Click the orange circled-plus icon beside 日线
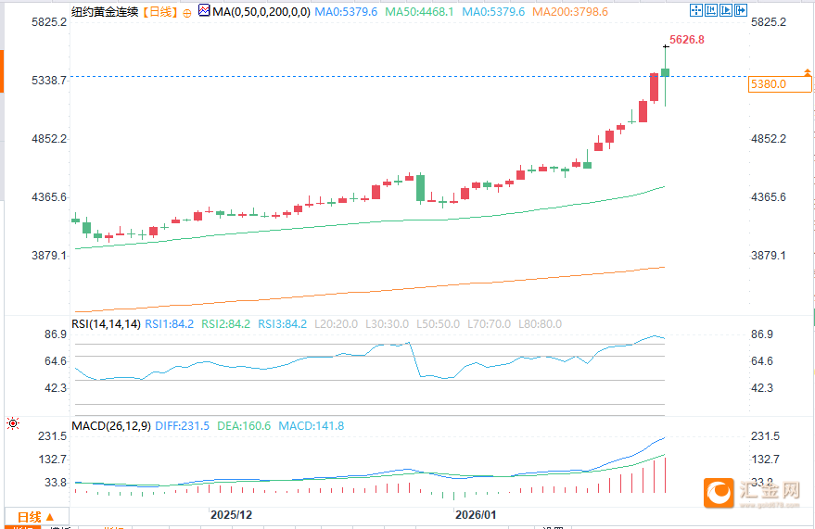 coord(187,13)
